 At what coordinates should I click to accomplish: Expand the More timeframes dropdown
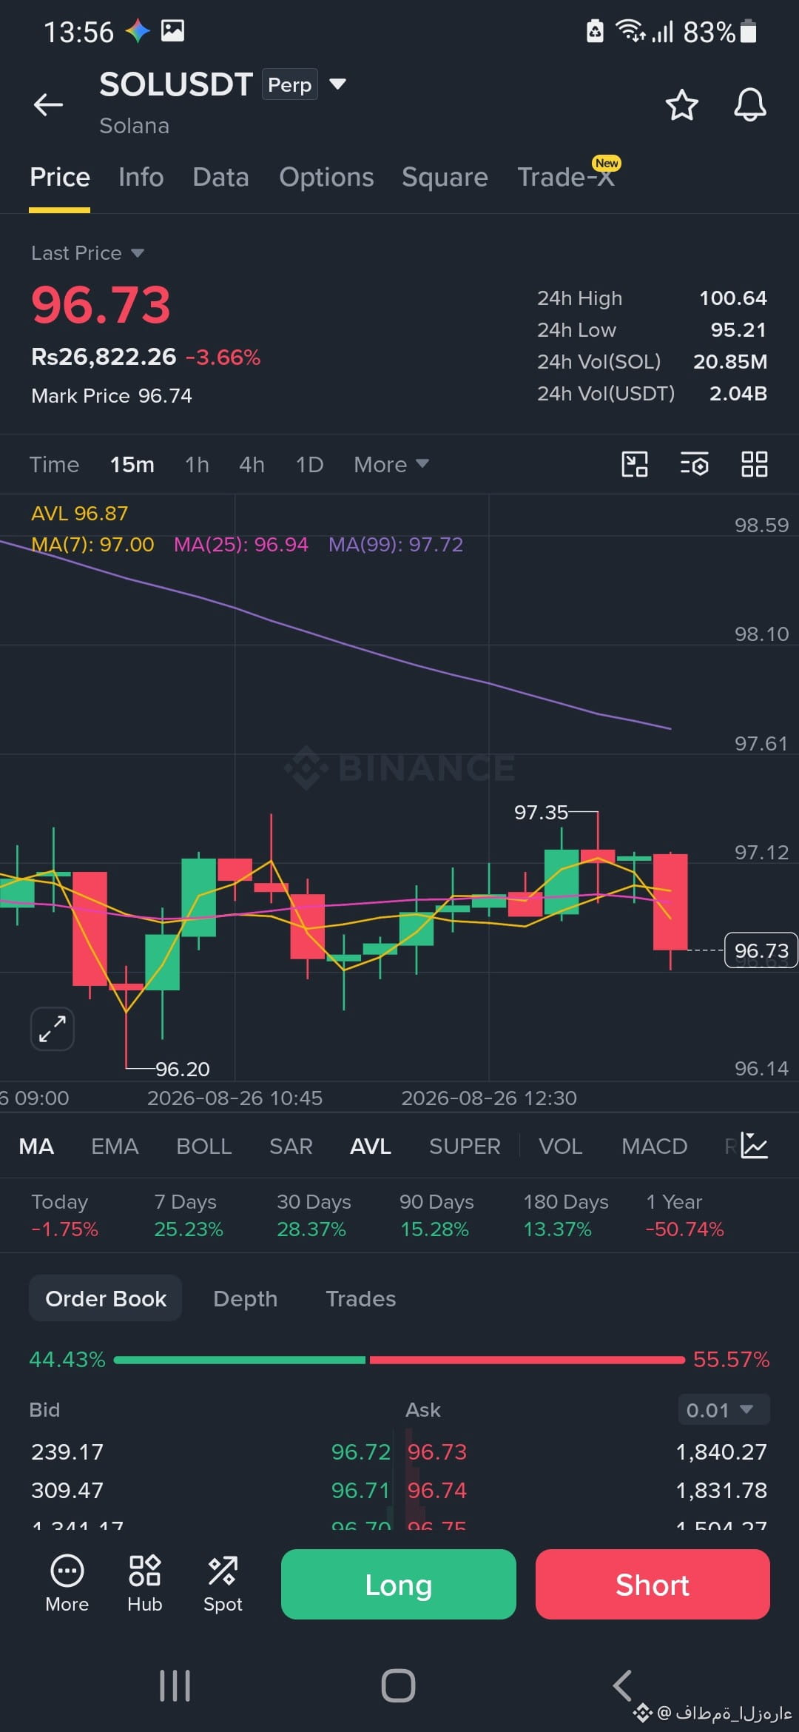coord(391,464)
